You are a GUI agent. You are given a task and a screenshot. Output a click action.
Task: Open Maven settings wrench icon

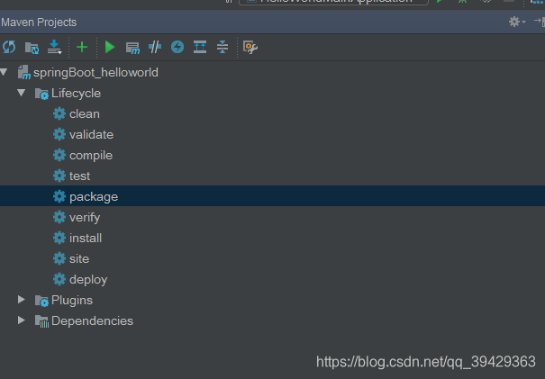click(x=250, y=47)
